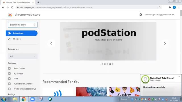The height and width of the screenshot is (102, 182).
Task: Switch to Themes in the sidebar
Action: click(17, 39)
